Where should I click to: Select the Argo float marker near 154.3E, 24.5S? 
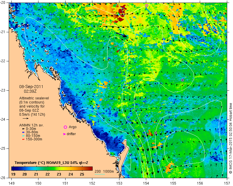156,133
